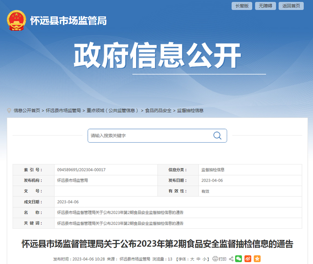Open the 长辈版 version
The image size is (313, 264).
point(242,6)
